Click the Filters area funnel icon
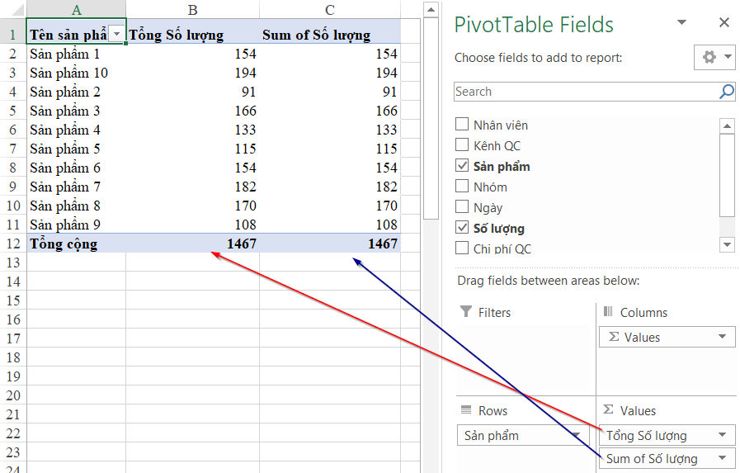This screenshot has width=740, height=473. pyautogui.click(x=466, y=312)
